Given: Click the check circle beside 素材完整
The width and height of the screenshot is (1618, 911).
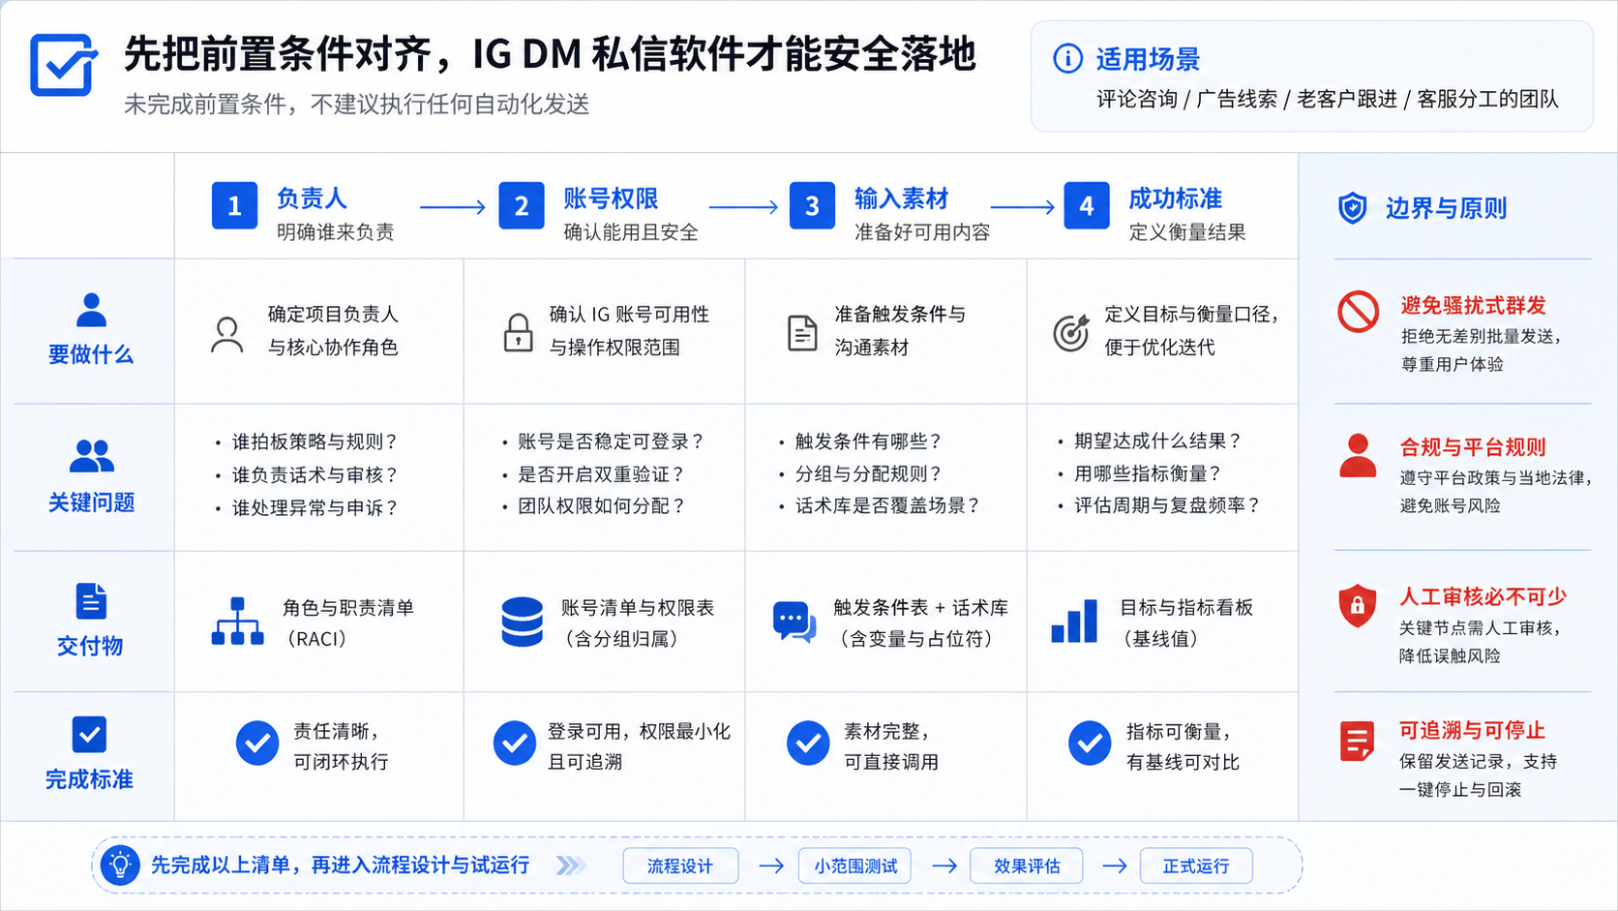Looking at the screenshot, I should coord(808,744).
